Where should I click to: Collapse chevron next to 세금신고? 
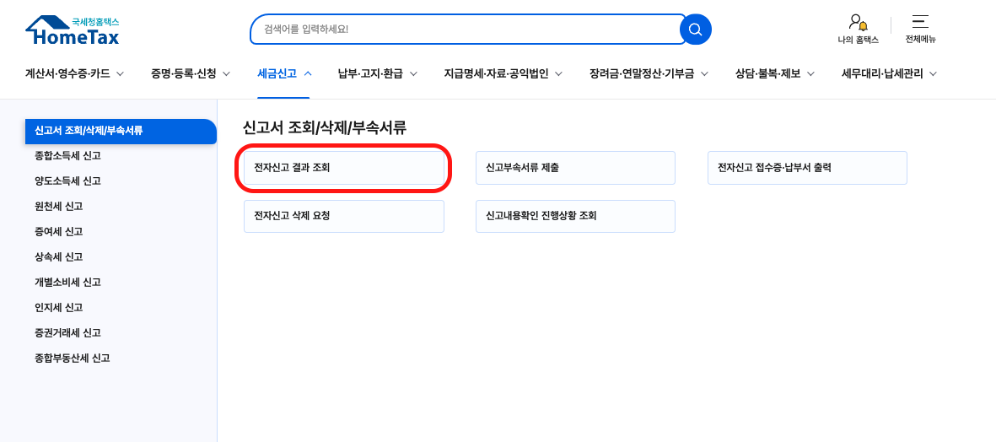tap(308, 74)
